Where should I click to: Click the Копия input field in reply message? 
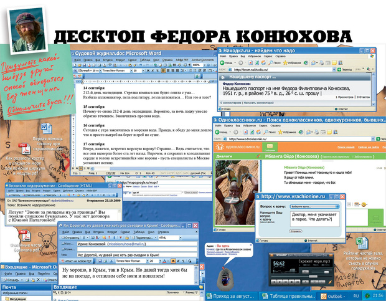click(x=137, y=249)
